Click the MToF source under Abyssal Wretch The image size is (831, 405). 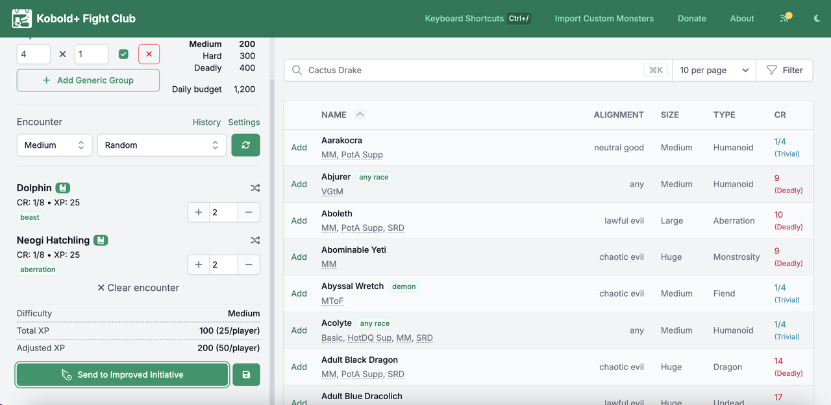coord(332,301)
